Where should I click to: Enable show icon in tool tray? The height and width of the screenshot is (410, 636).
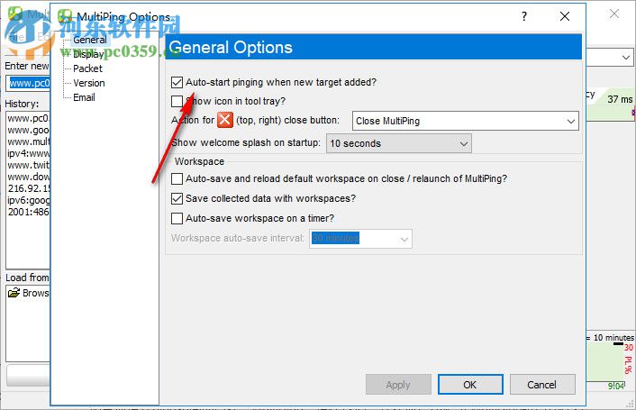[177, 101]
